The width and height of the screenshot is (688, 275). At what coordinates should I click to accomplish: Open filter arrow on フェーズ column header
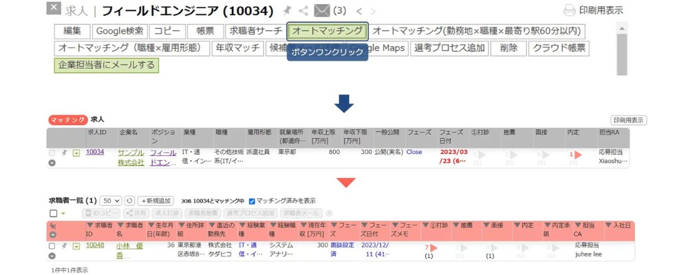point(334,225)
